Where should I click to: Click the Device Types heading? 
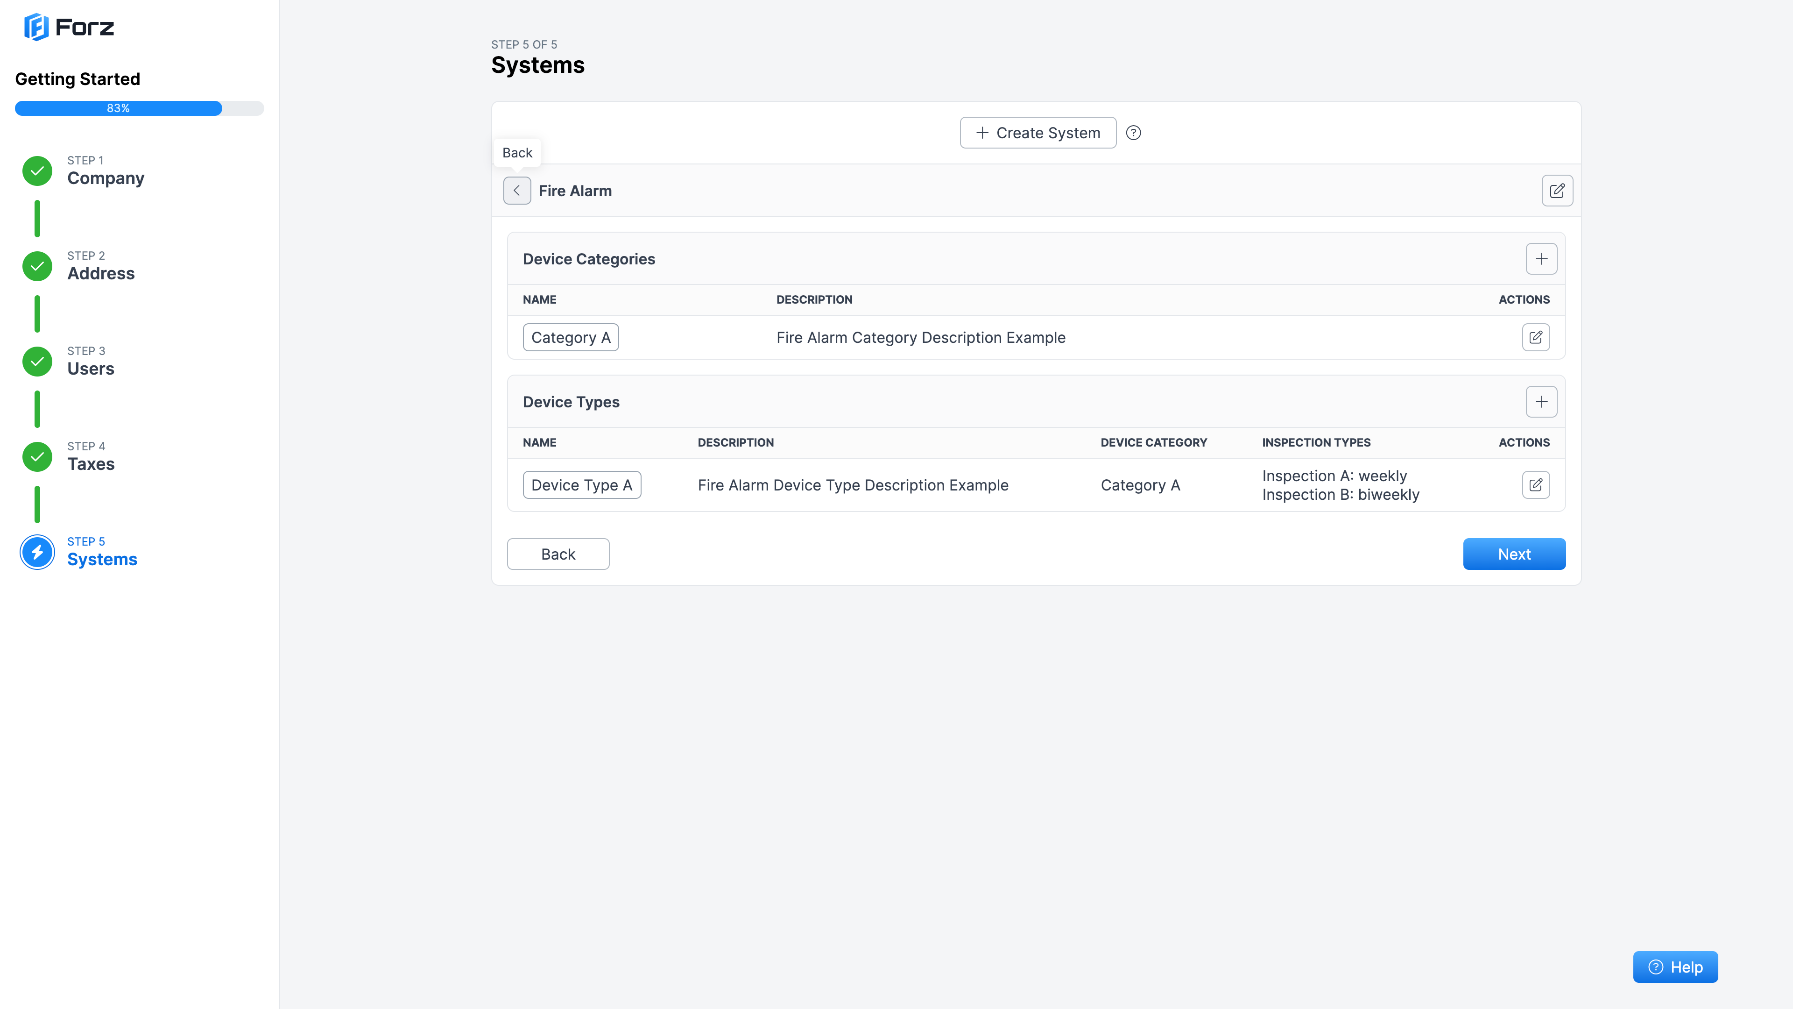[571, 402]
